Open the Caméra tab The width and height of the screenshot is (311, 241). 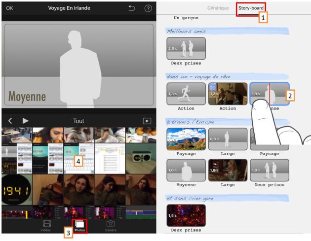111,226
